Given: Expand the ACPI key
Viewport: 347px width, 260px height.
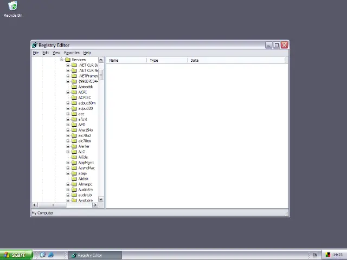Looking at the screenshot, I should (x=68, y=92).
